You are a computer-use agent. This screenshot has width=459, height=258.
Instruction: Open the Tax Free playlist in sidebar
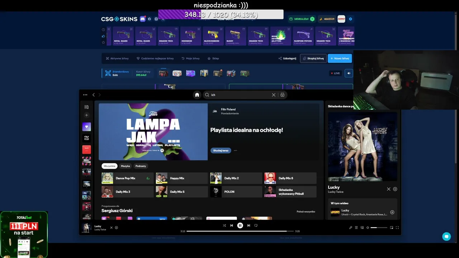[x=86, y=138]
